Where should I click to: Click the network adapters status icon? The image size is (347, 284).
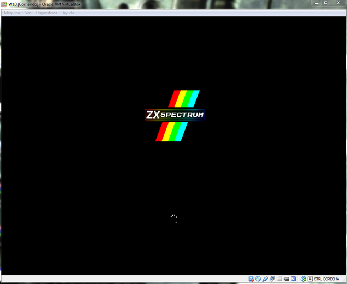point(272,279)
